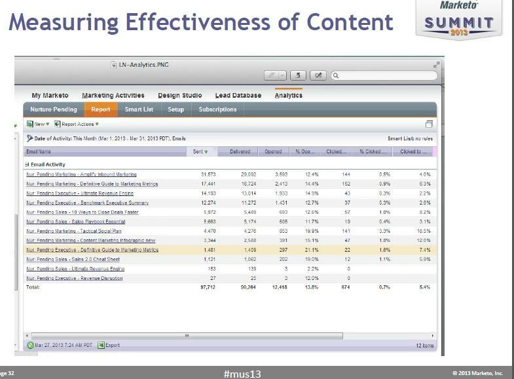The width and height of the screenshot is (514, 379).
Task: Select the Report tab
Action: [x=101, y=110]
